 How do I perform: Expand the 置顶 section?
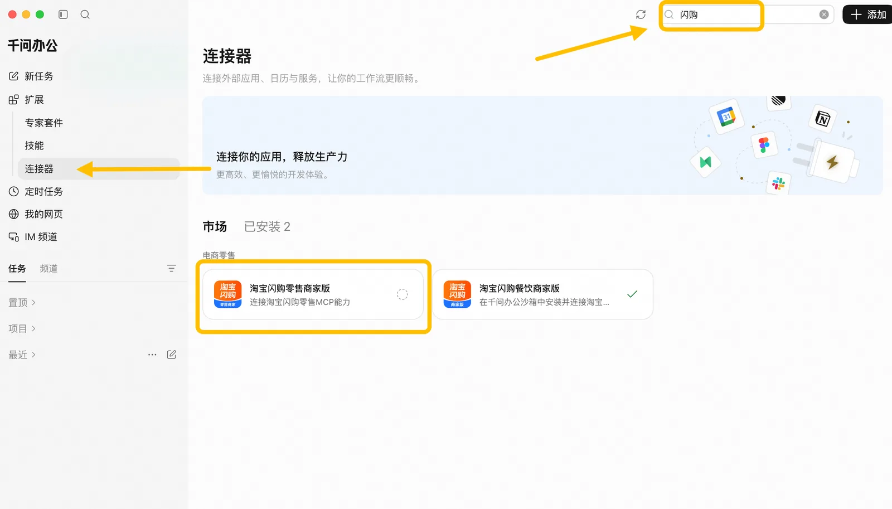pyautogui.click(x=22, y=303)
